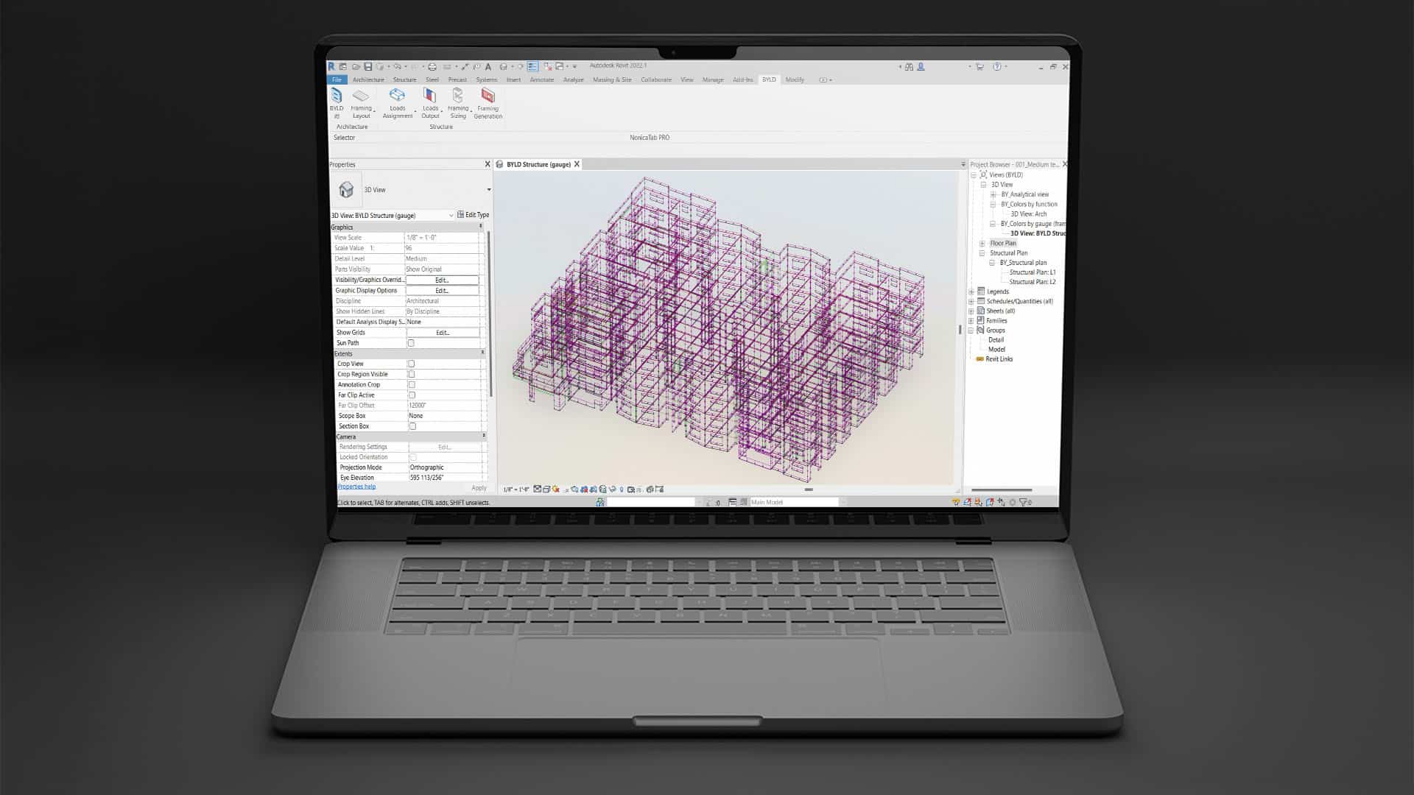Select the Loads Assignment tool
Screen dimensions: 1414x795
click(397, 96)
